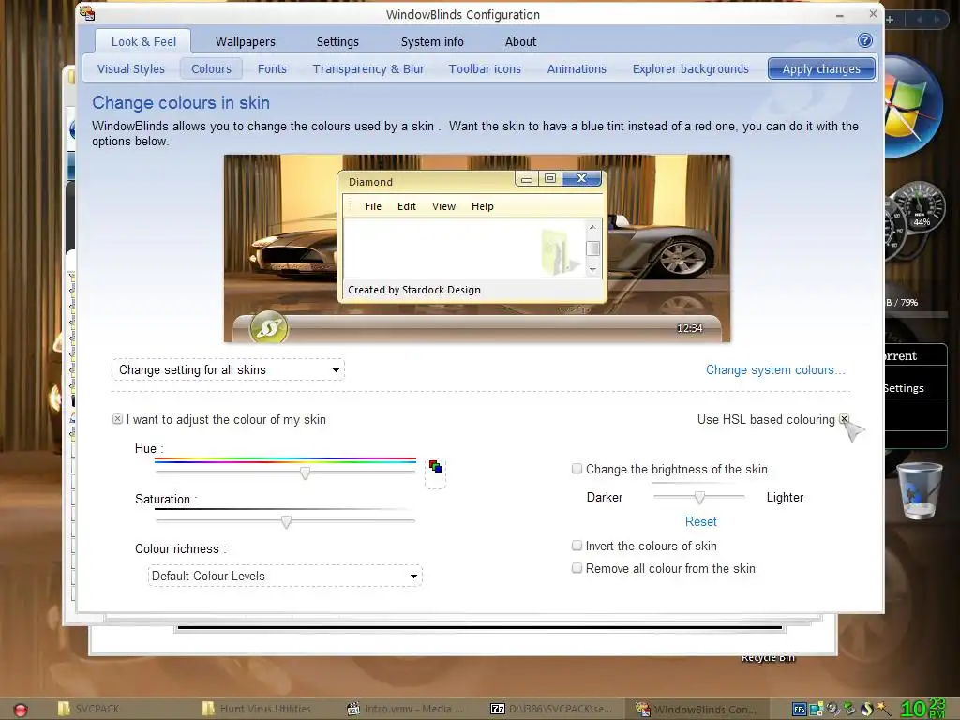Click File in the preview window menu
Screen dimensions: 960x720
pos(373,206)
